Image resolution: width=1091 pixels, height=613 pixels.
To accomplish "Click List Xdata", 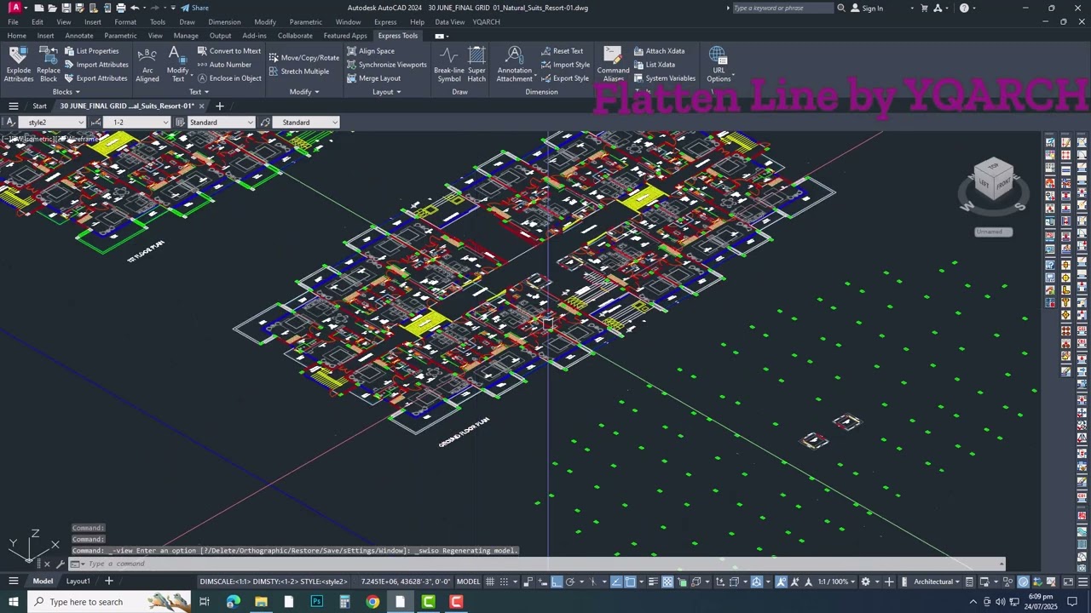I will click(x=655, y=65).
